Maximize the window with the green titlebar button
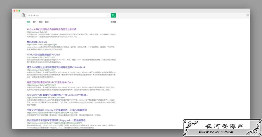The image size is (262, 137). coord(19,11)
